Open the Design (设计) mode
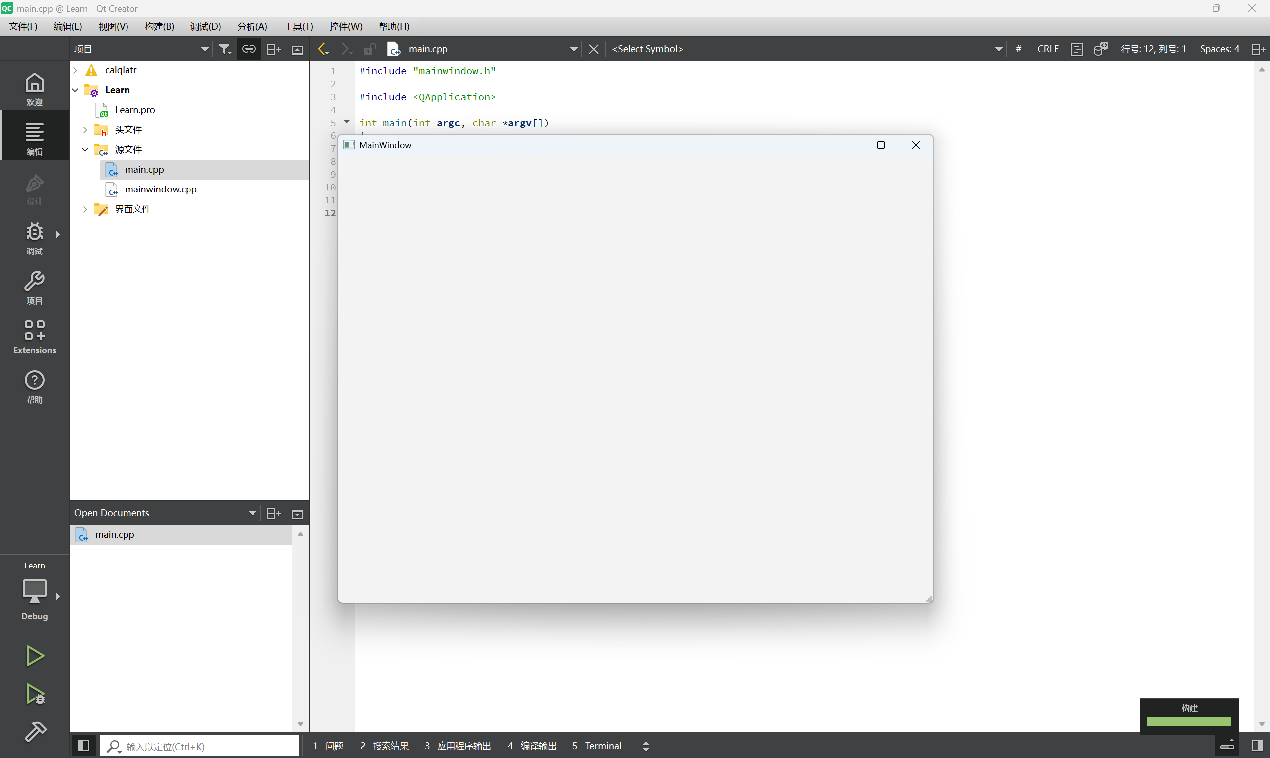The width and height of the screenshot is (1270, 758). pos(35,189)
